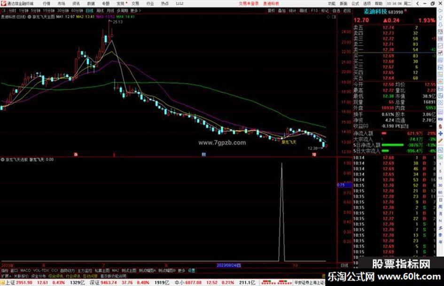Click the 复权 toolbar button
Viewport: 444px width, 286px height.
point(271,10)
